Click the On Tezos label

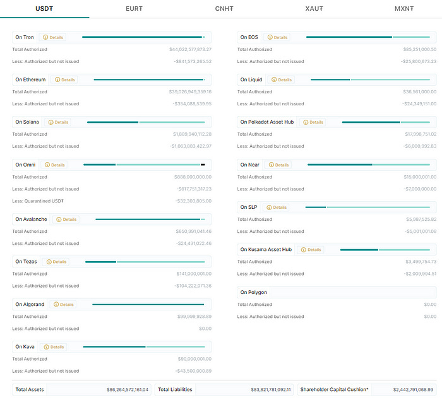[x=27, y=262]
